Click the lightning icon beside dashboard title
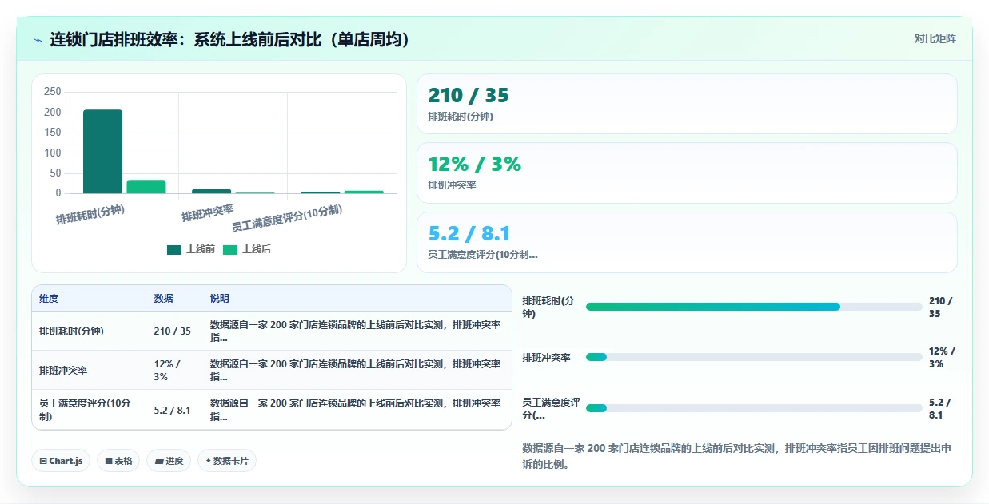 tap(38, 40)
